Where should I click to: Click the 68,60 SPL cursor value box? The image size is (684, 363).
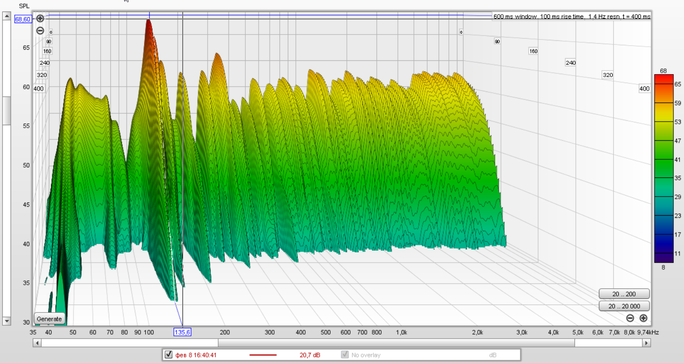pyautogui.click(x=23, y=19)
